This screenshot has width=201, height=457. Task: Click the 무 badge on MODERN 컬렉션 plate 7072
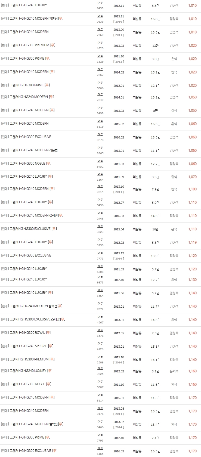[x=60, y=306]
